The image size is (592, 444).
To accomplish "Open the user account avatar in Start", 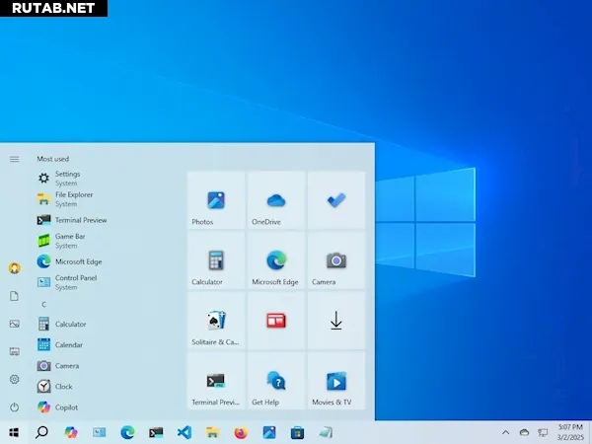I will click(x=14, y=267).
